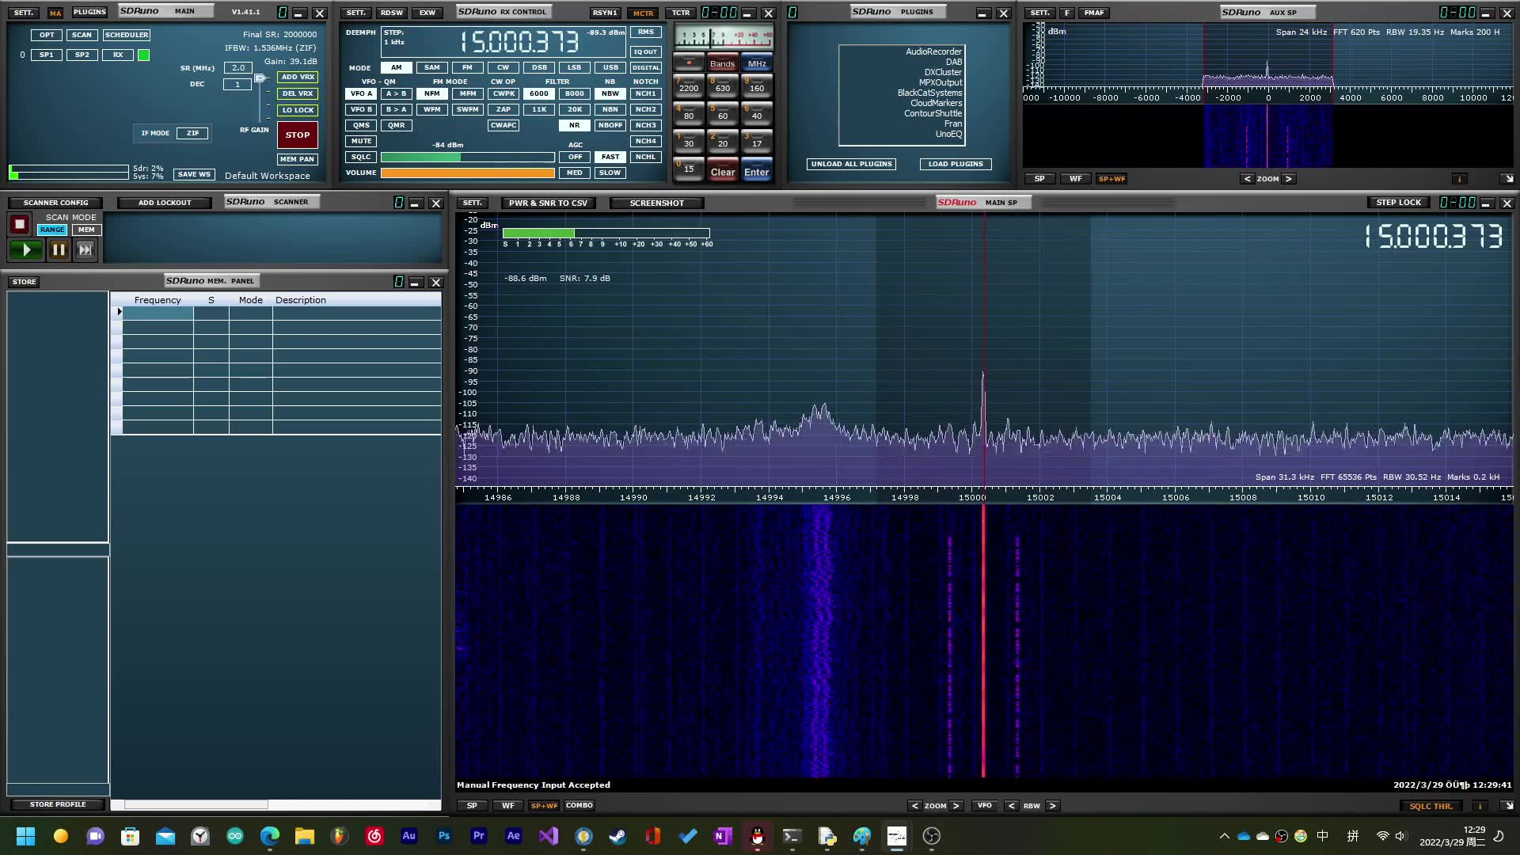The height and width of the screenshot is (855, 1520).
Task: Switch mode to USB
Action: pos(610,67)
